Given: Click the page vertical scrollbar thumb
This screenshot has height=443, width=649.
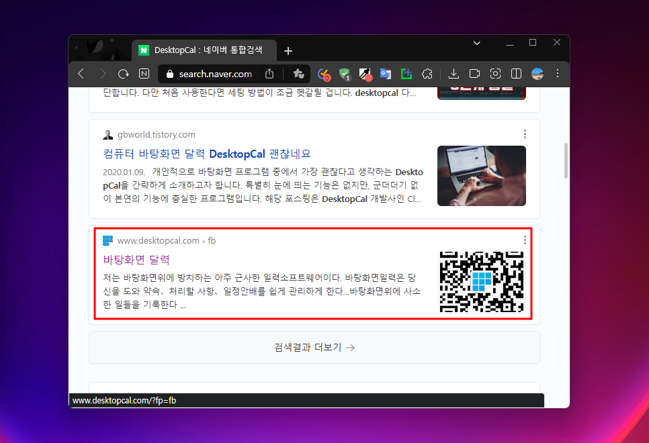Looking at the screenshot, I should pos(566,160).
